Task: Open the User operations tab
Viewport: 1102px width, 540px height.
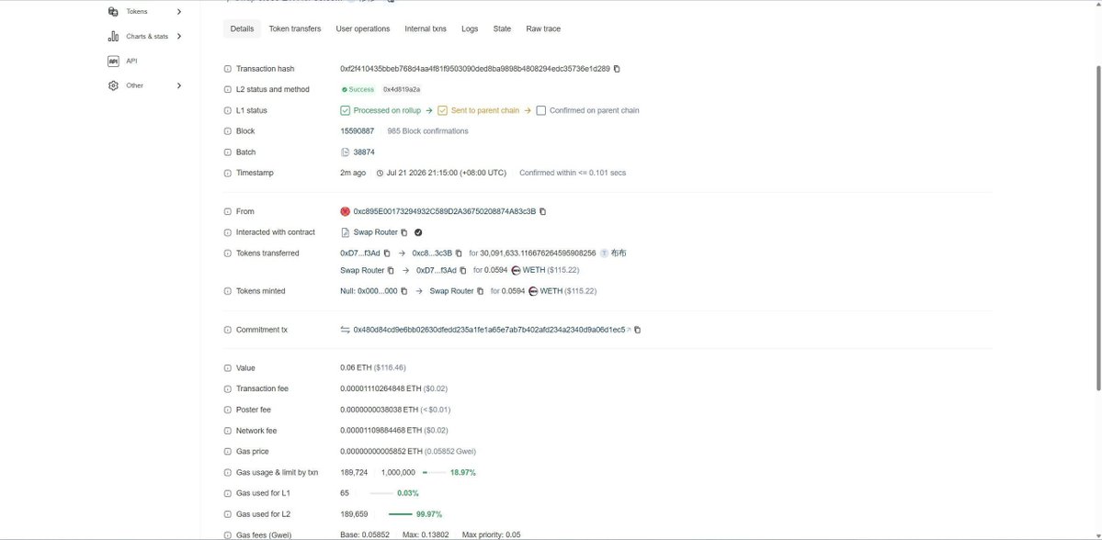Action: 363,28
